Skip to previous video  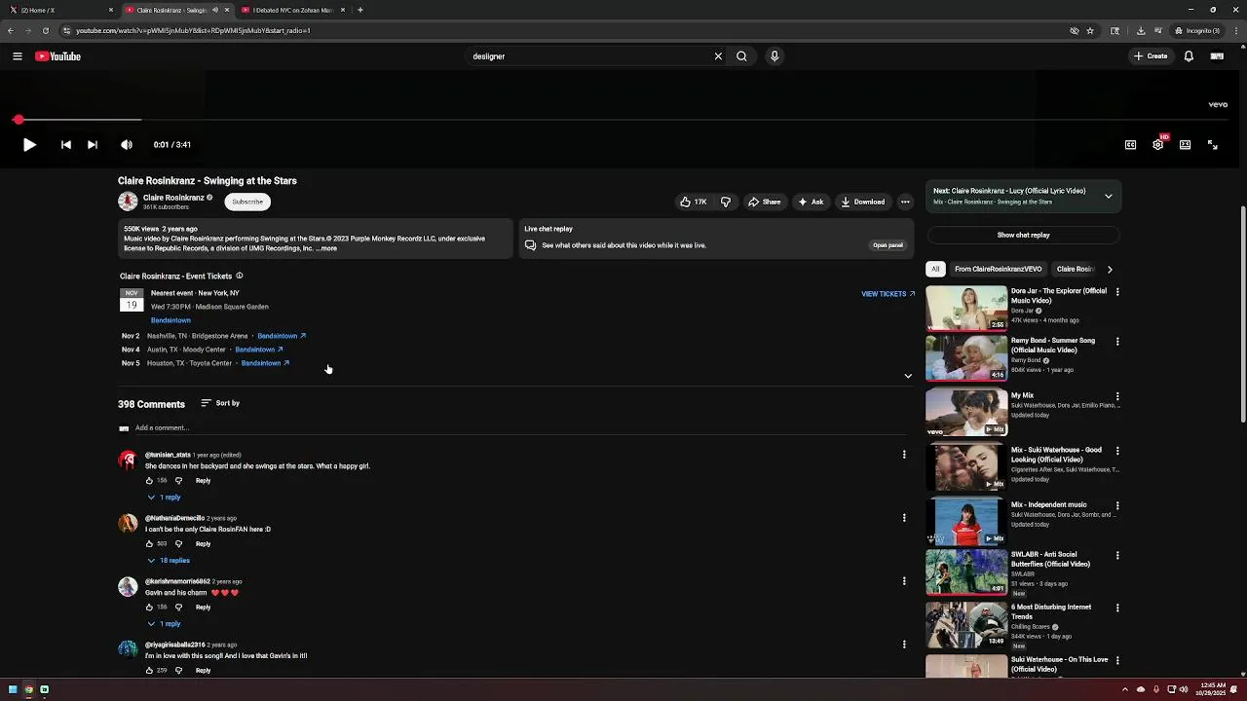pos(66,145)
